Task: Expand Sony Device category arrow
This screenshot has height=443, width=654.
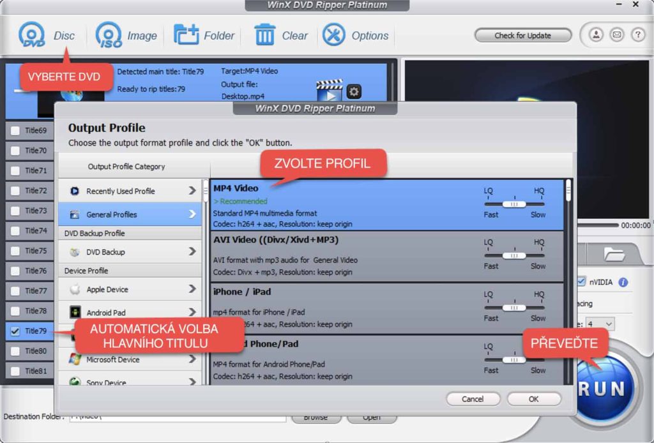Action: (x=192, y=381)
